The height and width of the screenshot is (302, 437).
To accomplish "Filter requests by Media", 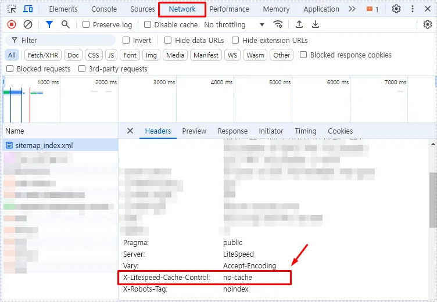I will [x=175, y=55].
